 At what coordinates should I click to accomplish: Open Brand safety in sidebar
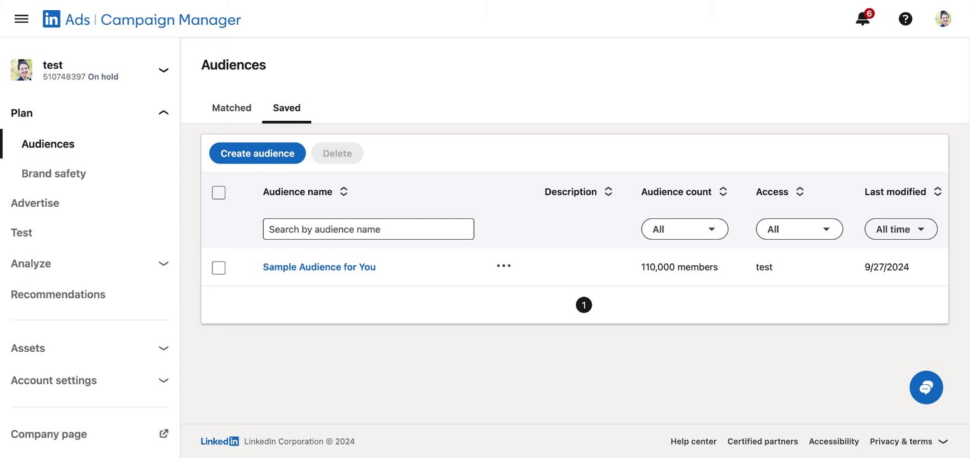click(x=53, y=174)
